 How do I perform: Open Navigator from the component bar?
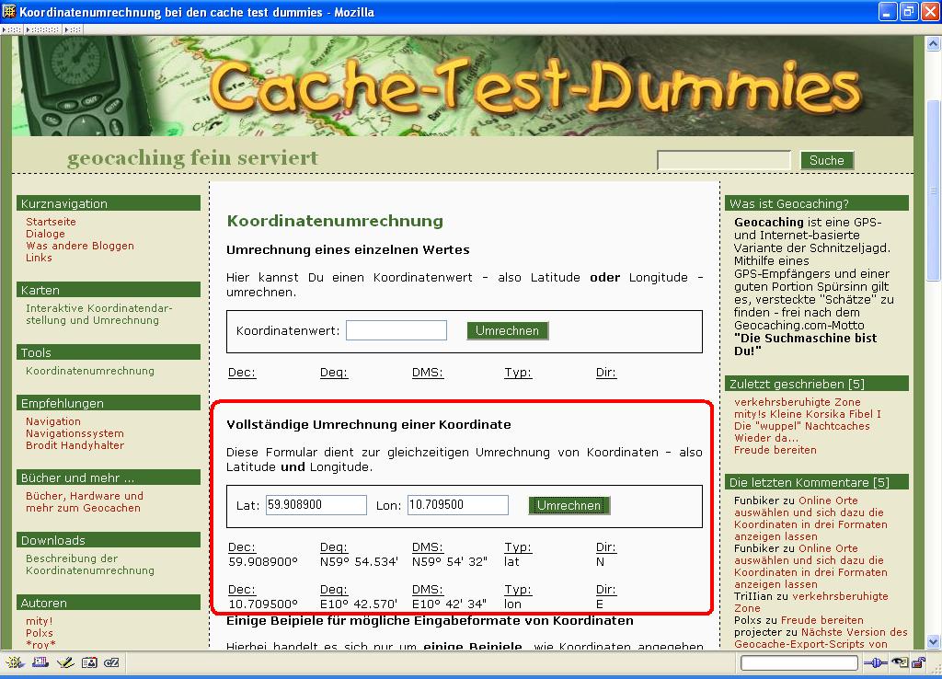15,662
